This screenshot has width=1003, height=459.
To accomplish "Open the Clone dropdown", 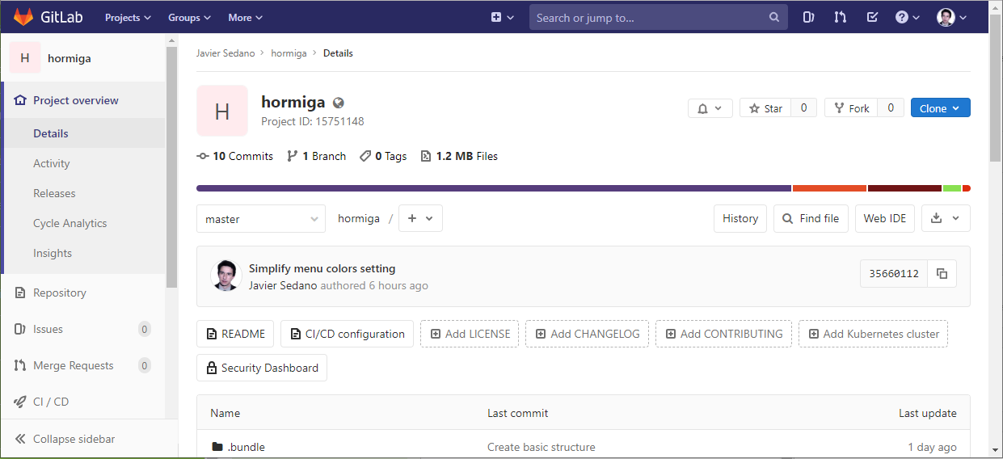I will (x=941, y=108).
